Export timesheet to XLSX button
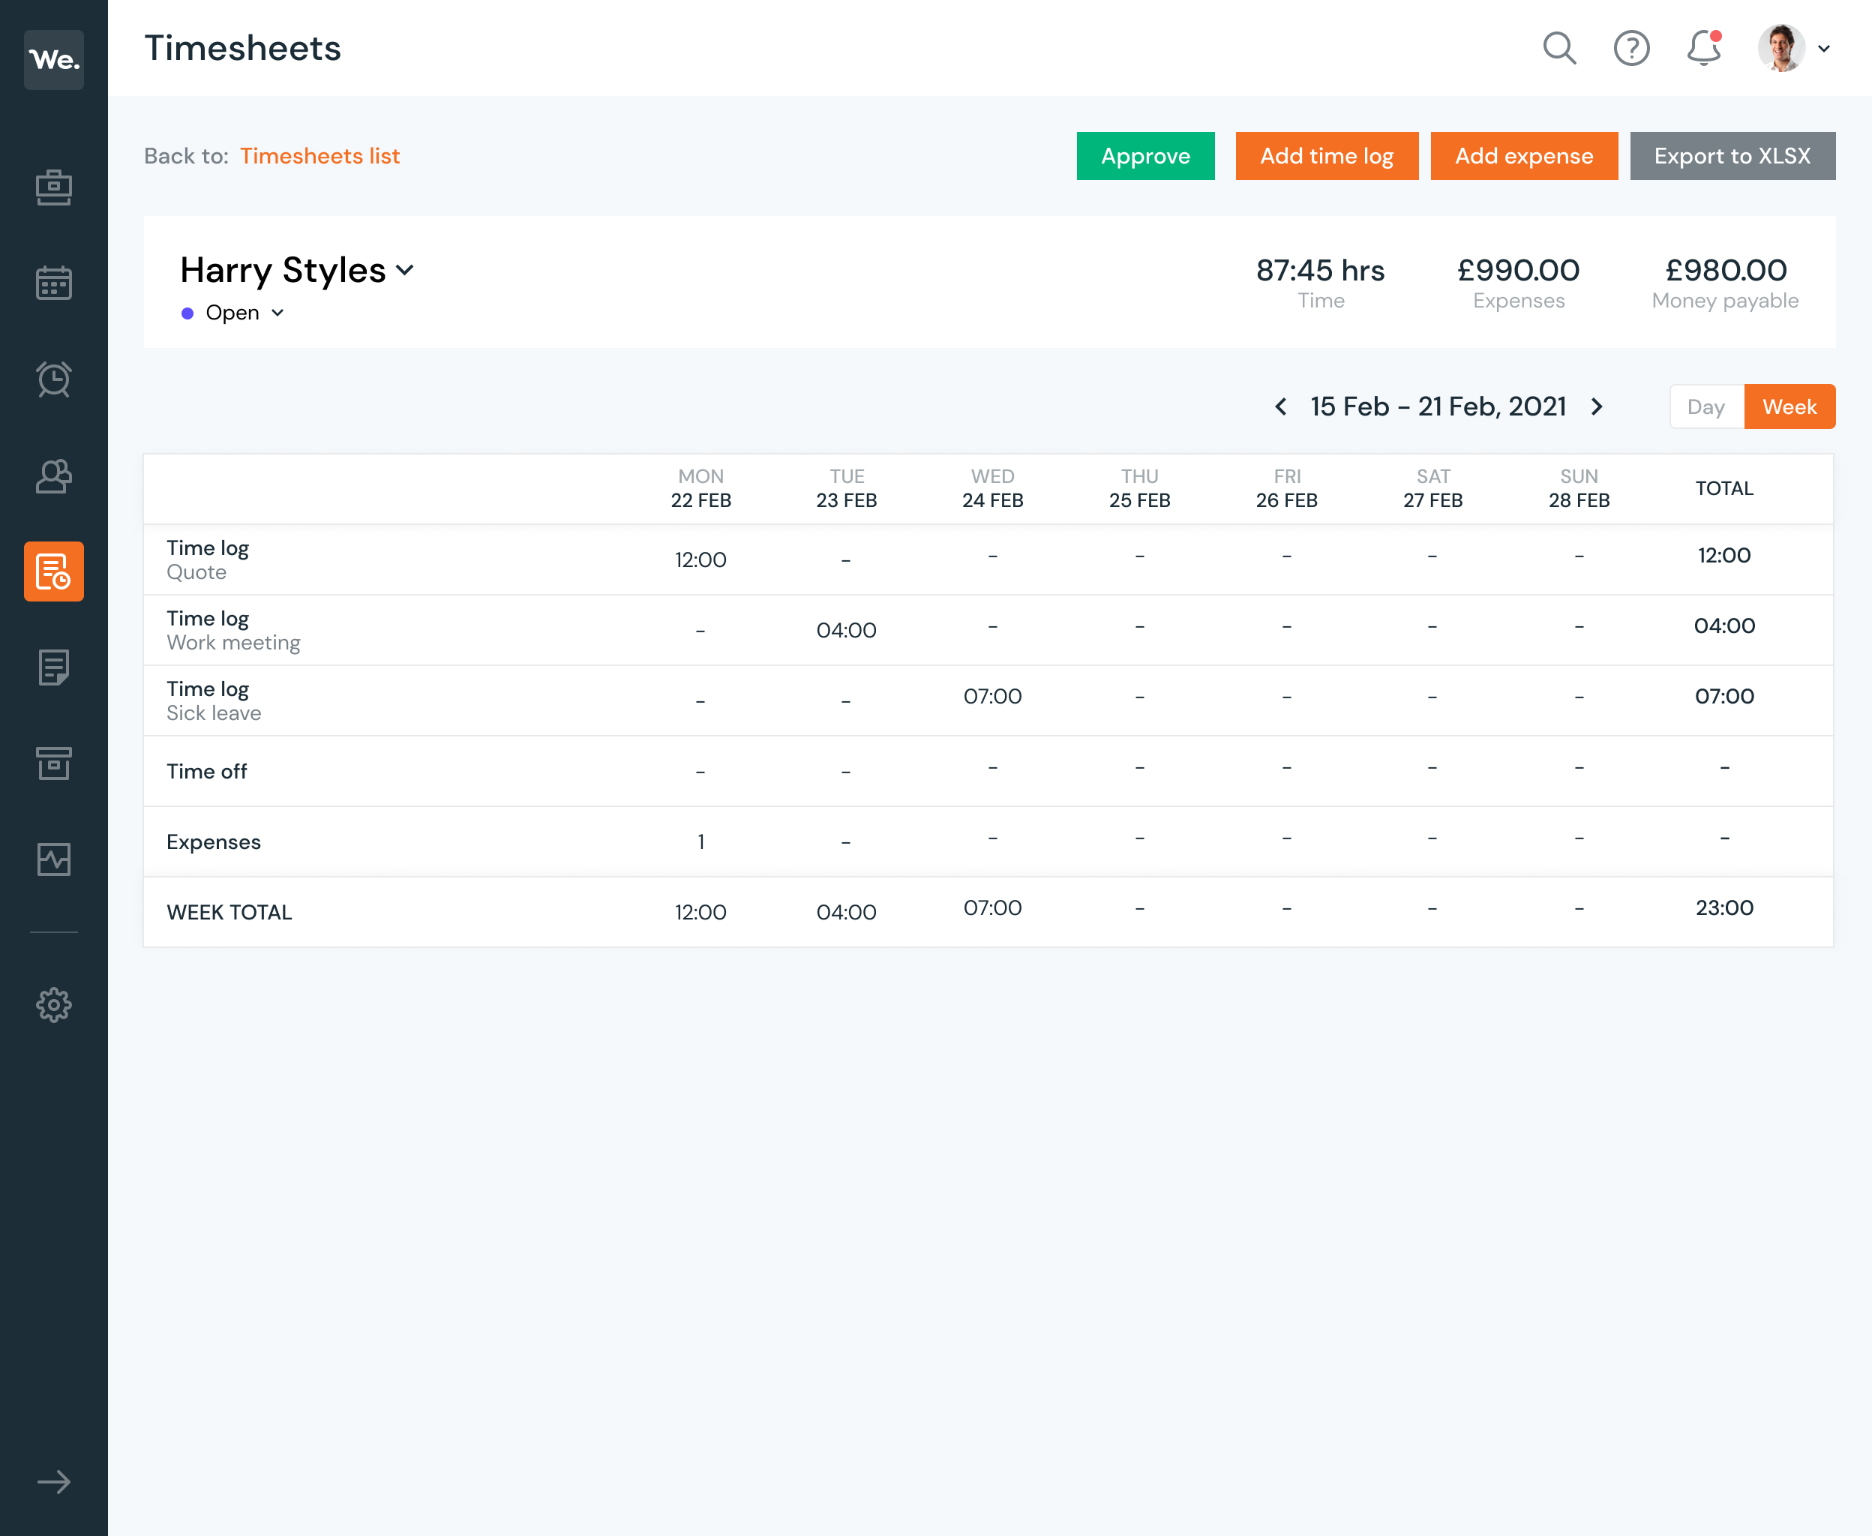Viewport: 1872px width, 1536px height. (x=1730, y=155)
